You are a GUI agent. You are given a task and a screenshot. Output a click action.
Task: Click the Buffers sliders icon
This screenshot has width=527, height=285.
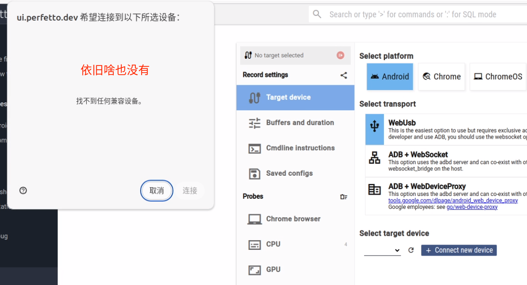click(254, 123)
